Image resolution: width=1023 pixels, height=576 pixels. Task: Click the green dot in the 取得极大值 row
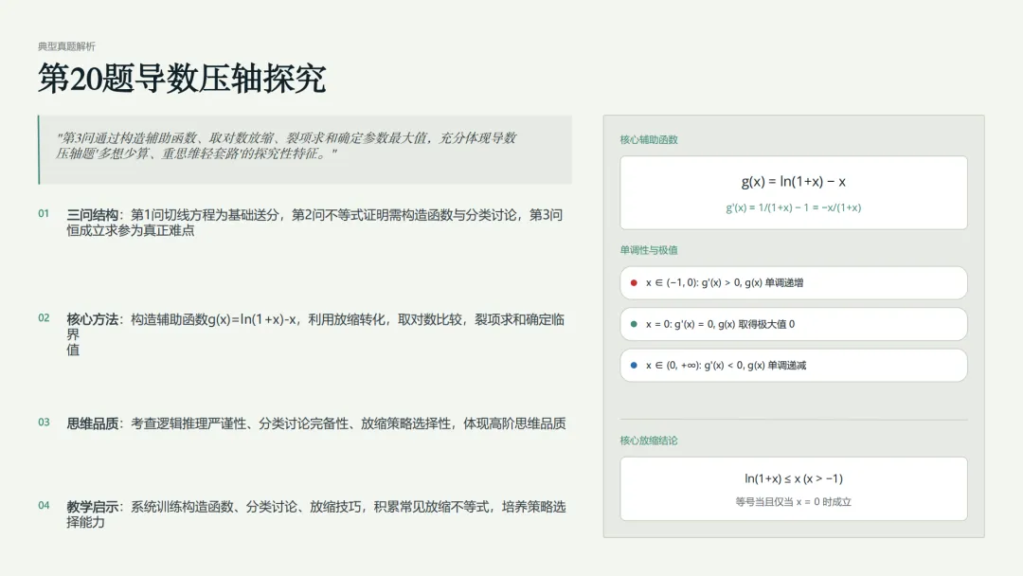[634, 324]
